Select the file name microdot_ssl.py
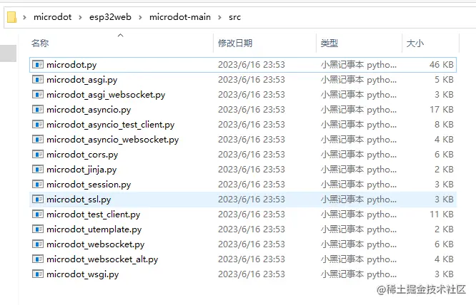The image size is (476, 305). pyautogui.click(x=79, y=200)
